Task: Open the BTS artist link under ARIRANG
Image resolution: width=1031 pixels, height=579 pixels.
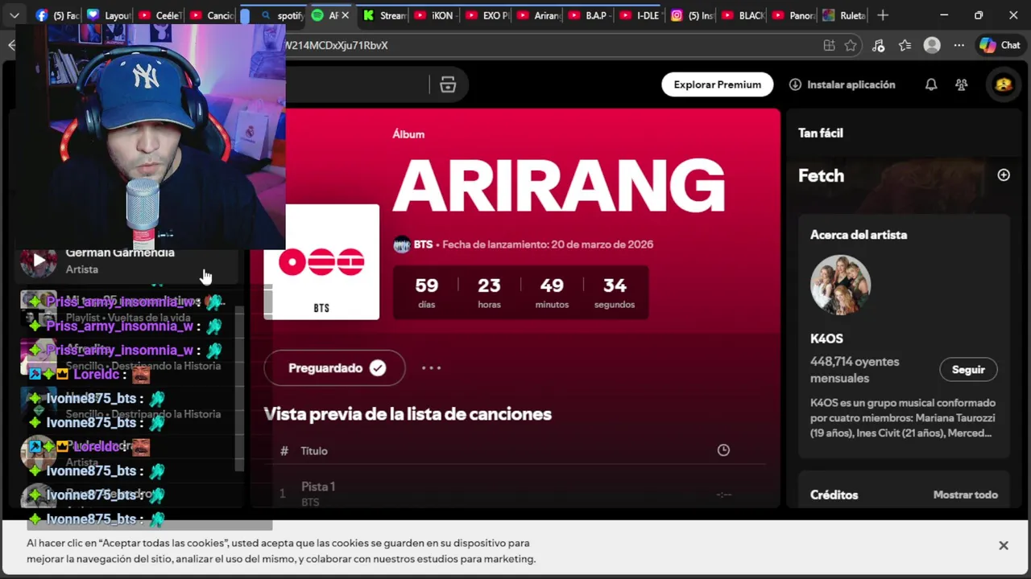Action: coord(423,244)
